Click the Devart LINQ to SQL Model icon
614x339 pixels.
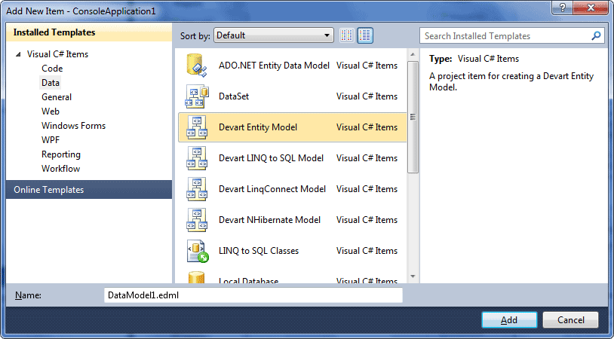[197, 158]
